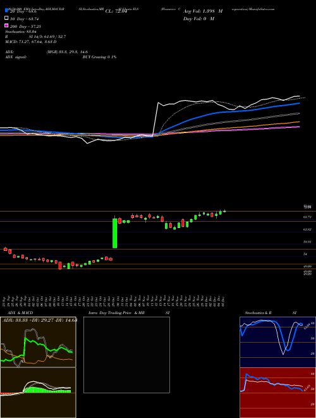The height and width of the screenshot is (418, 316).
Task: Open the red RSI chart thumbnail
Action: pos(277,393)
